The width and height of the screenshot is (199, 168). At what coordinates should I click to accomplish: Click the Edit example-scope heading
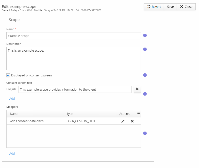click(x=19, y=7)
